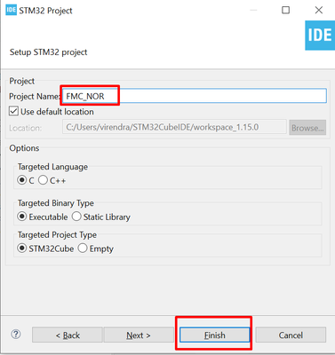
Task: Cancel the STM32 project setup
Action: (x=291, y=335)
